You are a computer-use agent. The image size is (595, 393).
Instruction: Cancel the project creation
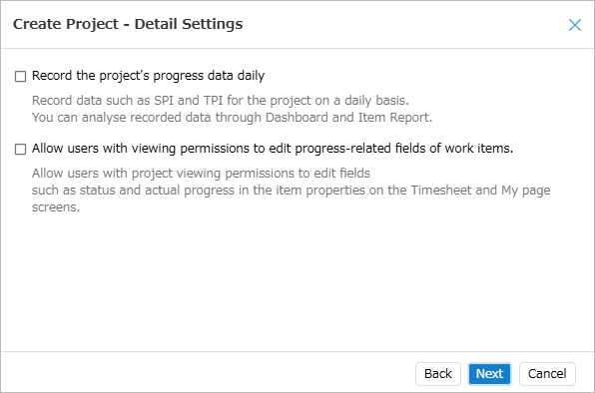tap(547, 374)
